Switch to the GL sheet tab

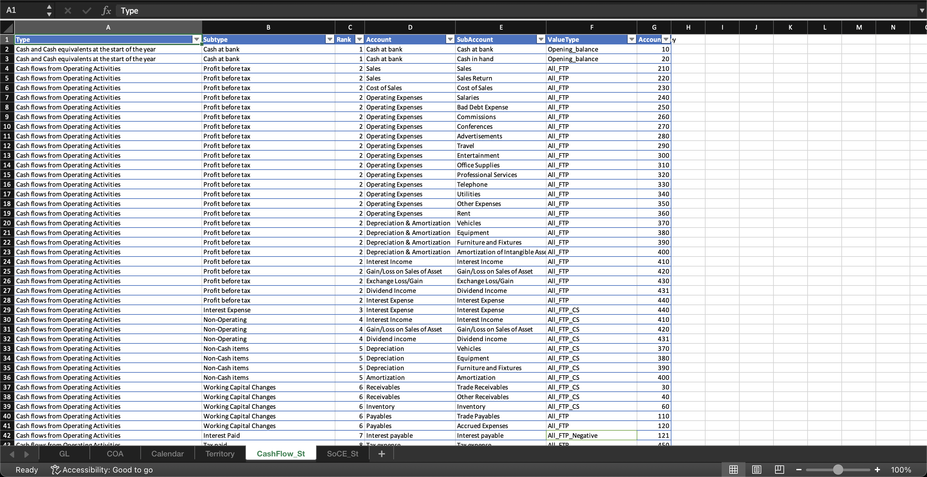point(64,454)
